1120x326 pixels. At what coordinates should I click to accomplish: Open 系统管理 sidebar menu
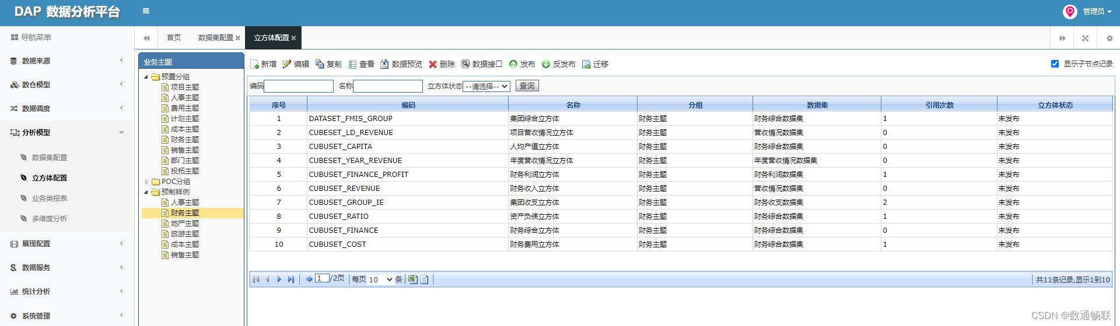(67, 316)
